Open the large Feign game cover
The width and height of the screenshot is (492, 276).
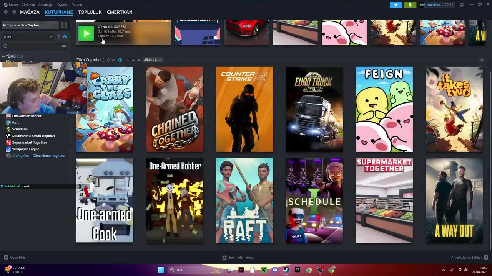pos(384,109)
